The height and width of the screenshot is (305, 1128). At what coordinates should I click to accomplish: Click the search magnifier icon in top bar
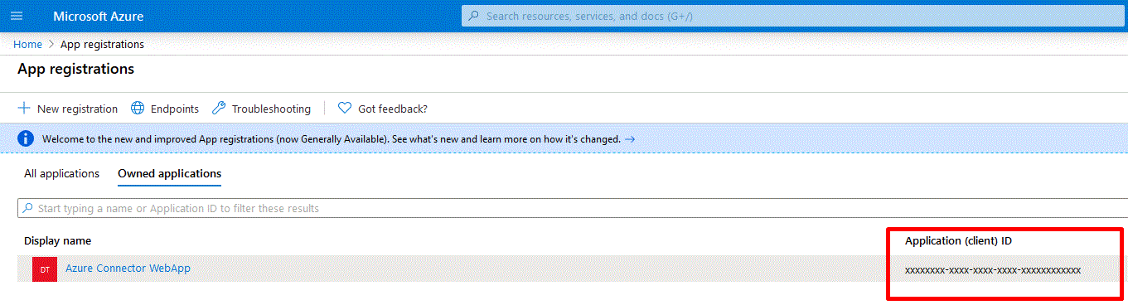pyautogui.click(x=474, y=16)
